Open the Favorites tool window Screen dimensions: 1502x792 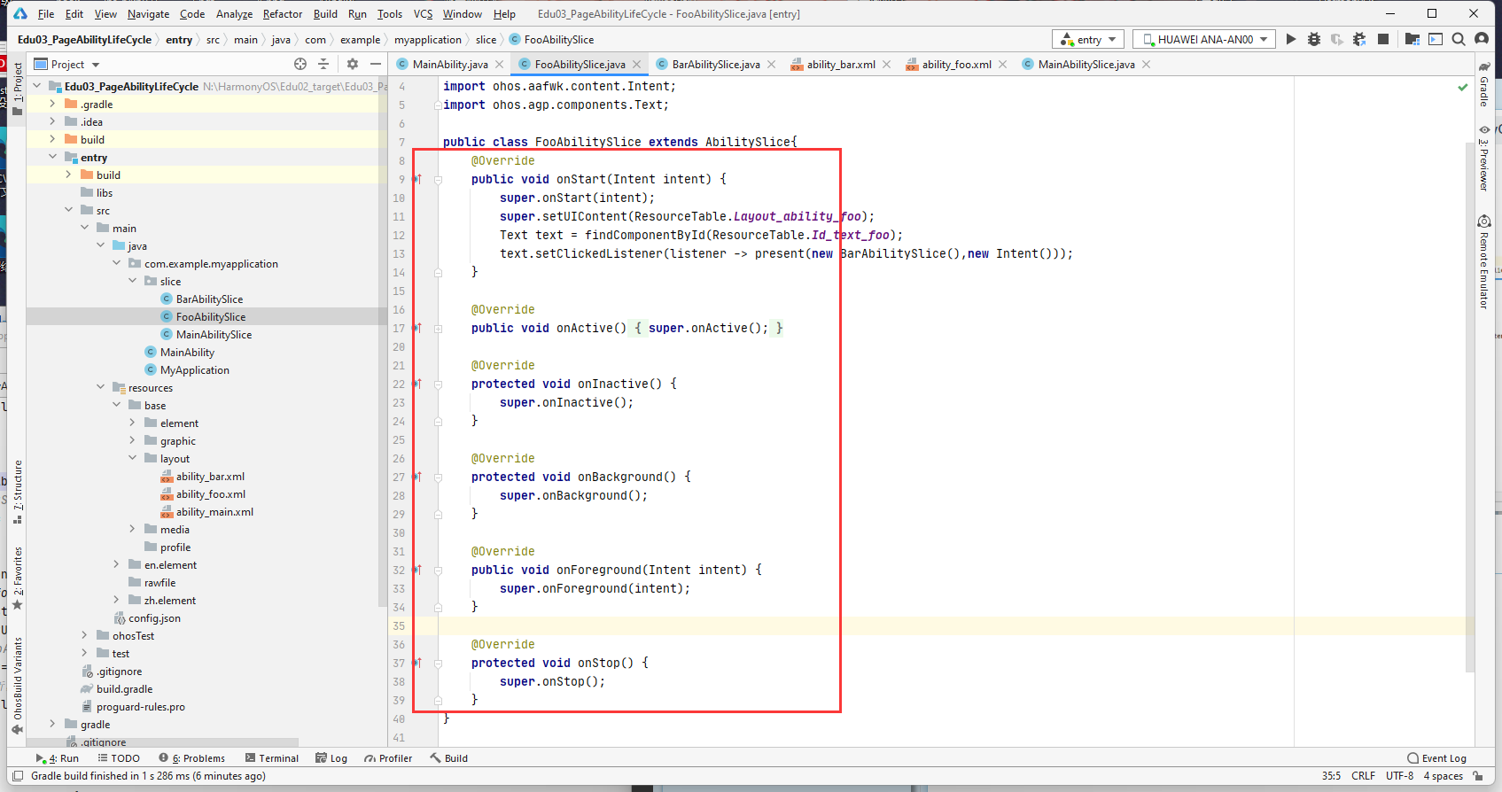point(17,578)
